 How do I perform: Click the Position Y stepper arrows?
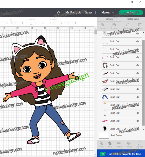click(75, 23)
